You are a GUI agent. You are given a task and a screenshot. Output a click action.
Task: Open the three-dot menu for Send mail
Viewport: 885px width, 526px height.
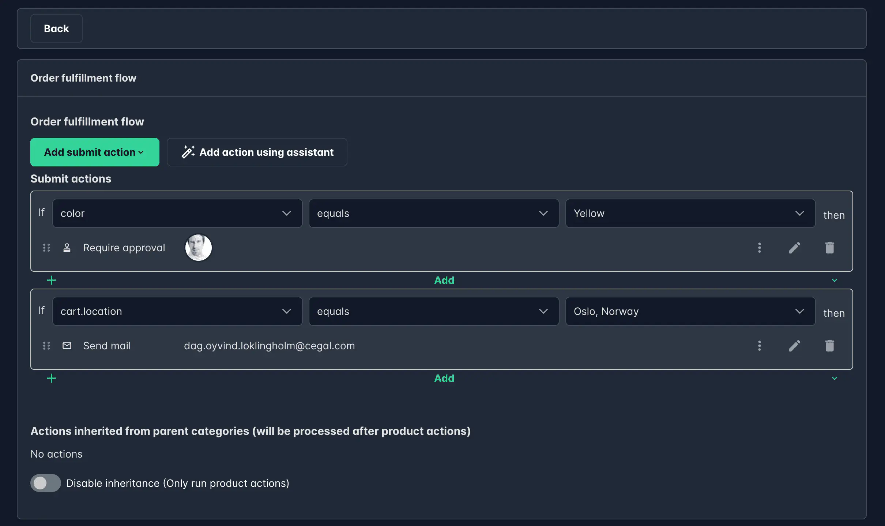click(760, 346)
